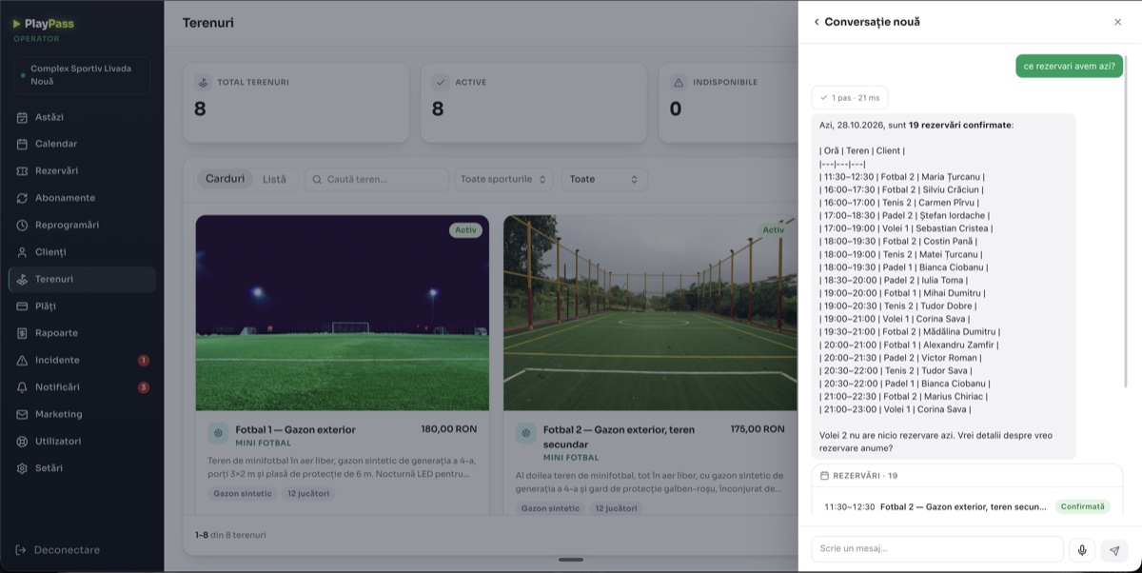Click the calendar icon beside REZERVĂRI · 19
This screenshot has width=1142, height=573.
tap(824, 475)
